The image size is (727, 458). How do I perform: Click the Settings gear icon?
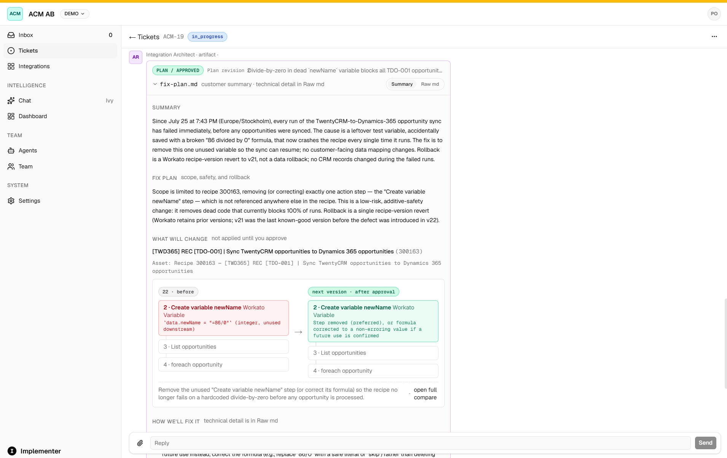click(11, 201)
